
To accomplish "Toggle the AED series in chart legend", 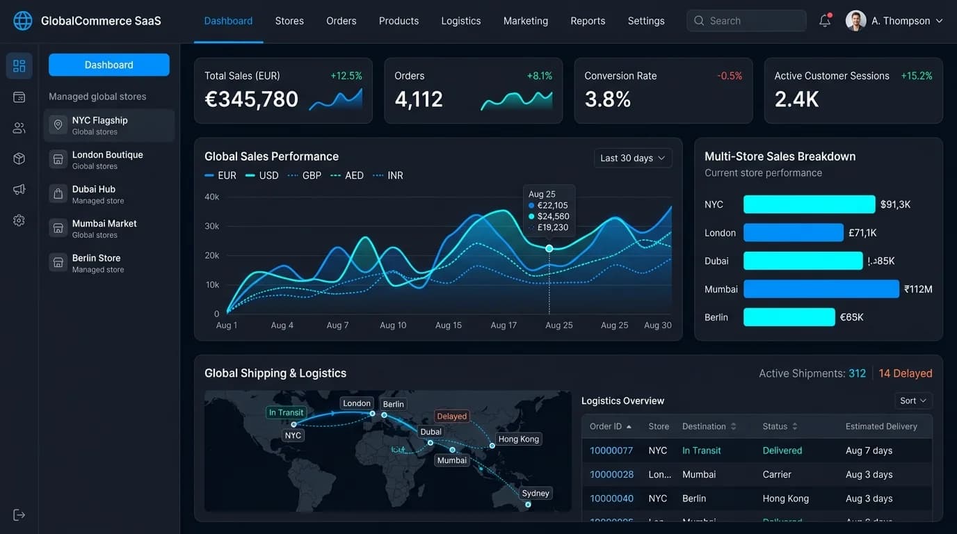I will (347, 176).
